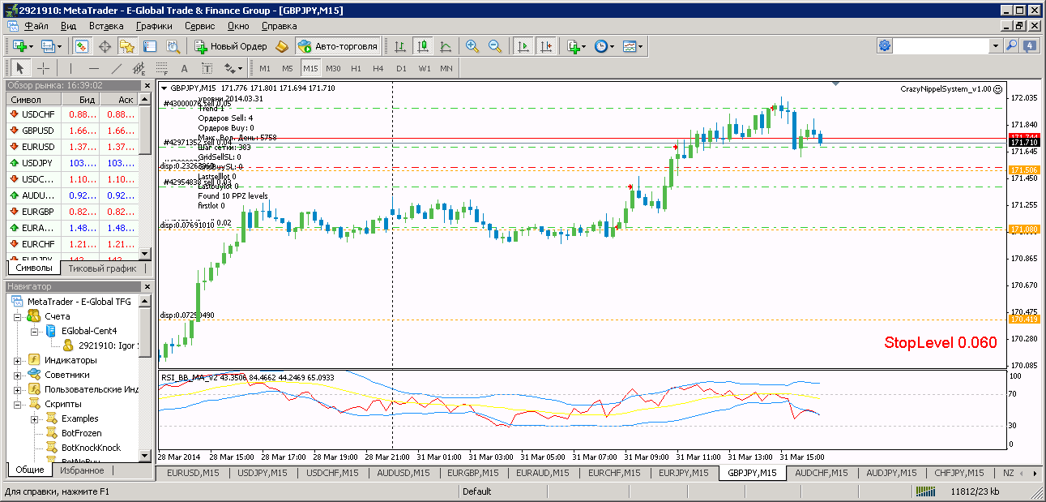This screenshot has width=1046, height=502.
Task: Zoom in on the chart
Action: pyautogui.click(x=472, y=46)
